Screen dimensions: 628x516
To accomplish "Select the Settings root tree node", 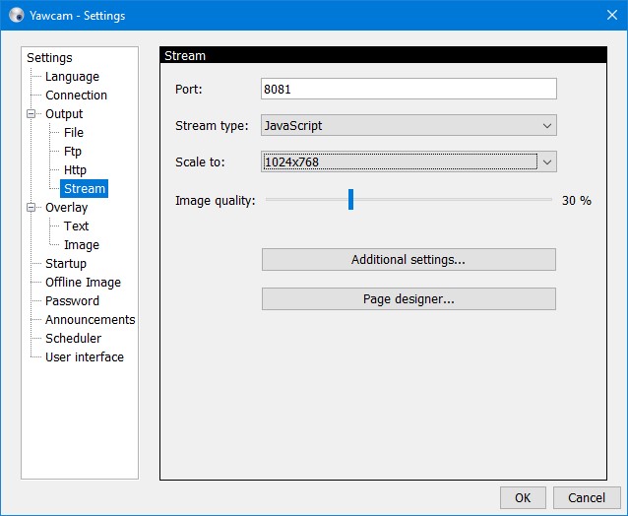I will (x=49, y=58).
